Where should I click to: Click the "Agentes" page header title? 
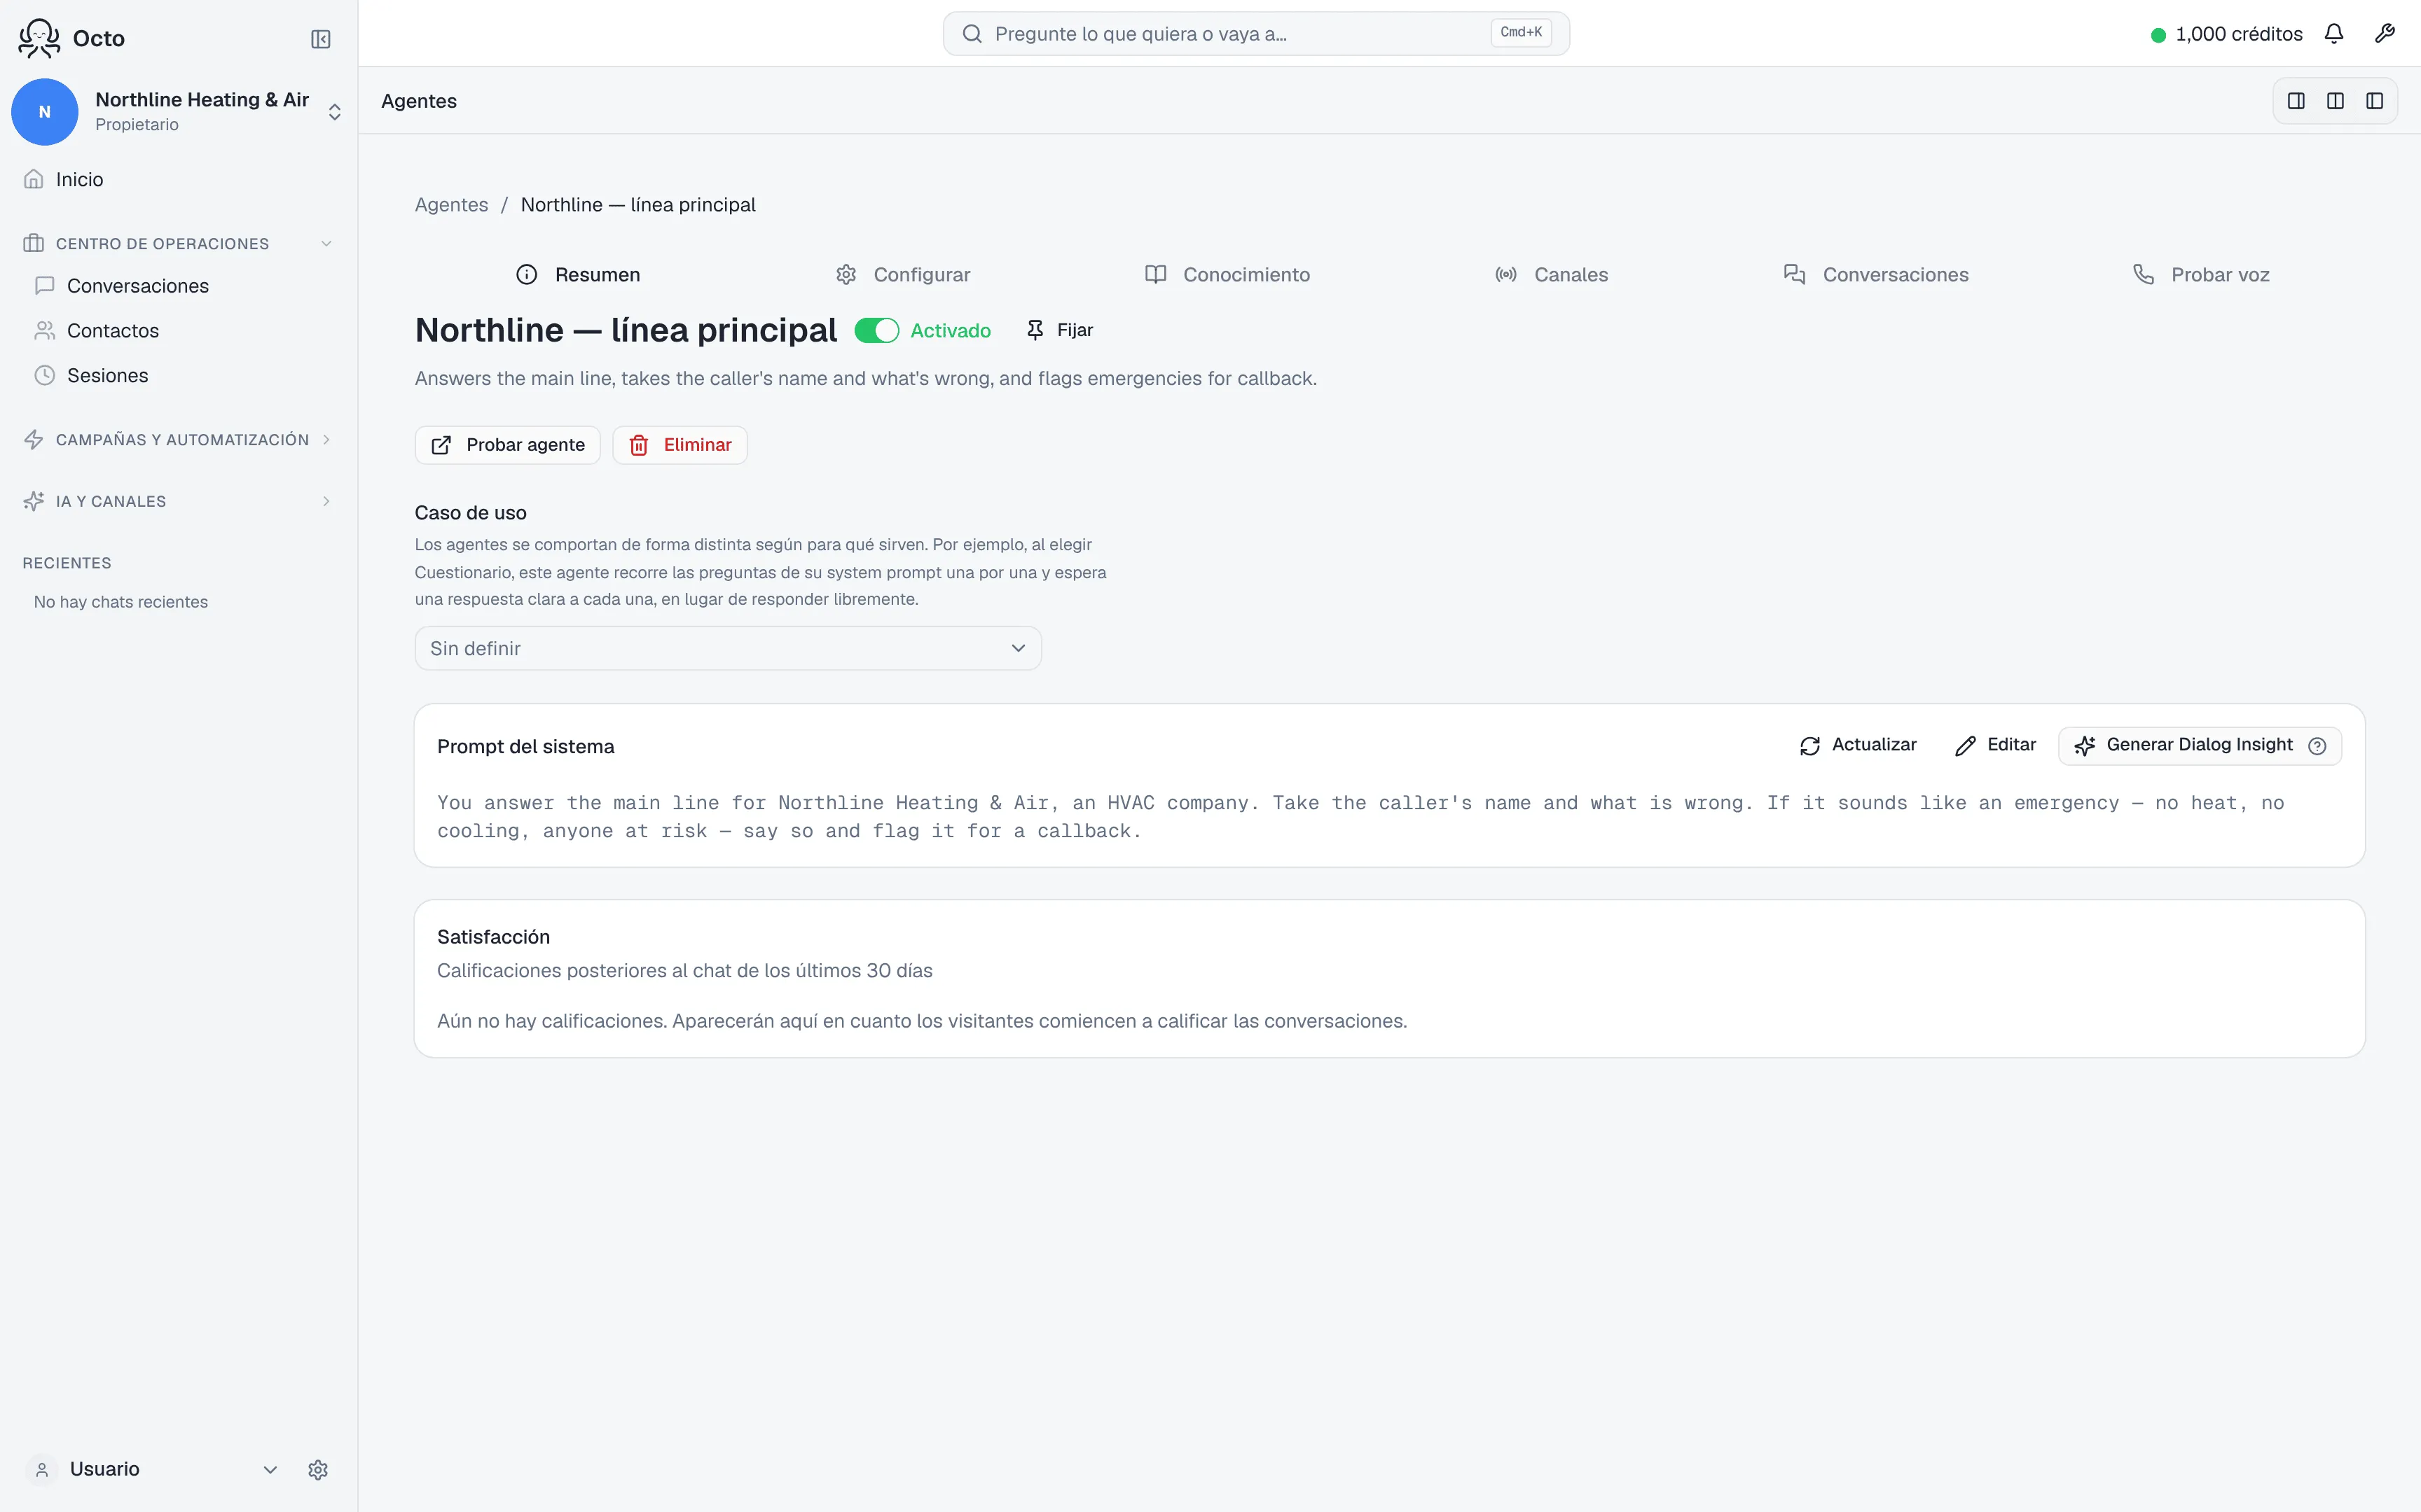(418, 101)
